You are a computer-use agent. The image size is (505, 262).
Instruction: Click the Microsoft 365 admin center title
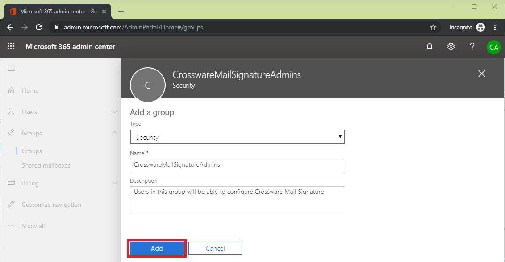coord(70,47)
